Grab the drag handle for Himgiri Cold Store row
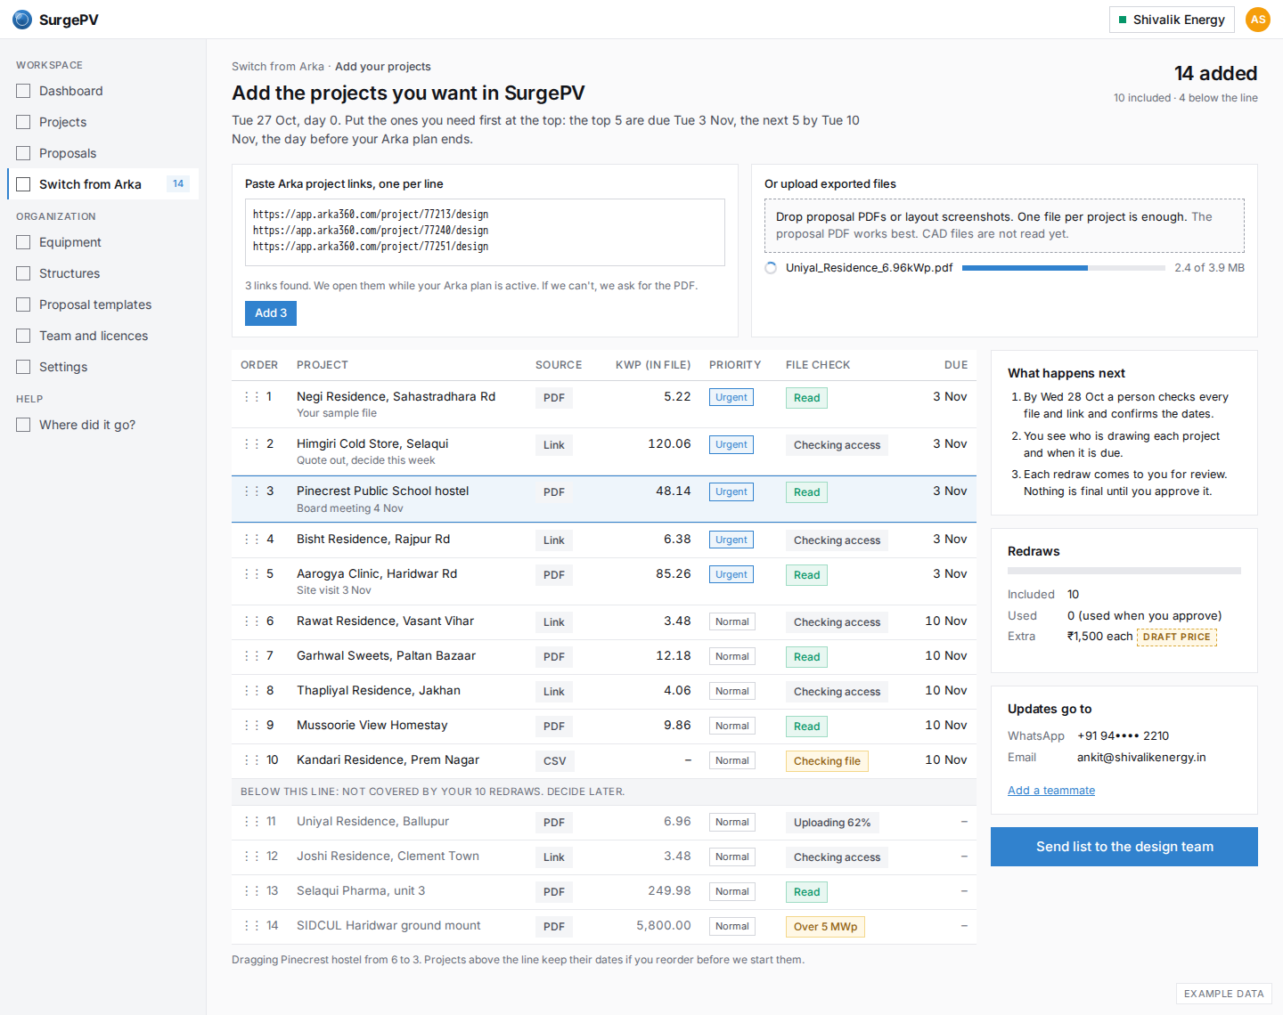Screen dimensions: 1283x1015 coord(251,444)
